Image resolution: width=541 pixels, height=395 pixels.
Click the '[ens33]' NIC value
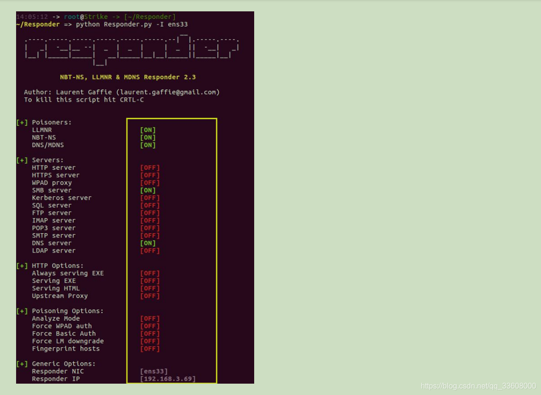point(154,371)
